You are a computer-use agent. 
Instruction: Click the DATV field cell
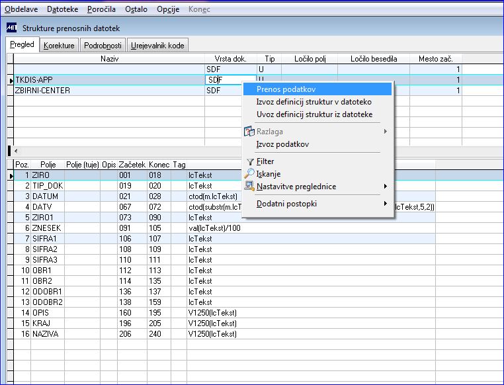(48, 207)
